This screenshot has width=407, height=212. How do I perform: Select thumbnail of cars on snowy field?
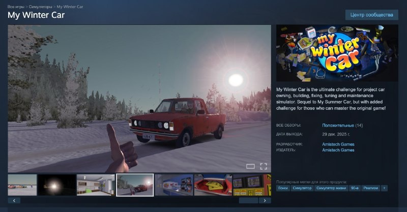22,185
